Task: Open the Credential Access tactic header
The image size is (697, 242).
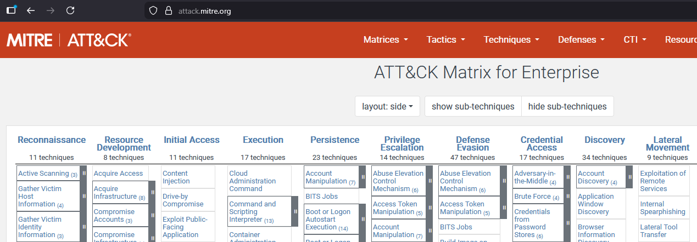Action: [542, 143]
